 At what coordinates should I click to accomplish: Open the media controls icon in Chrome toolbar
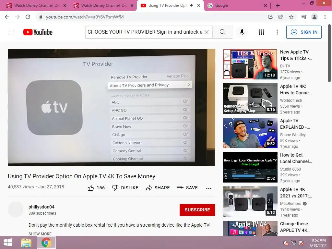304,17
